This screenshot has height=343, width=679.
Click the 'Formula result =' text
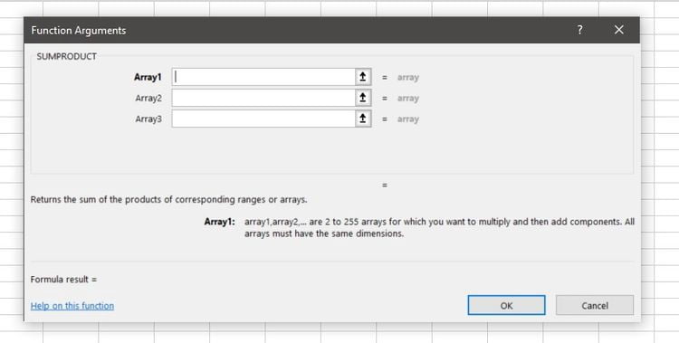click(x=63, y=280)
